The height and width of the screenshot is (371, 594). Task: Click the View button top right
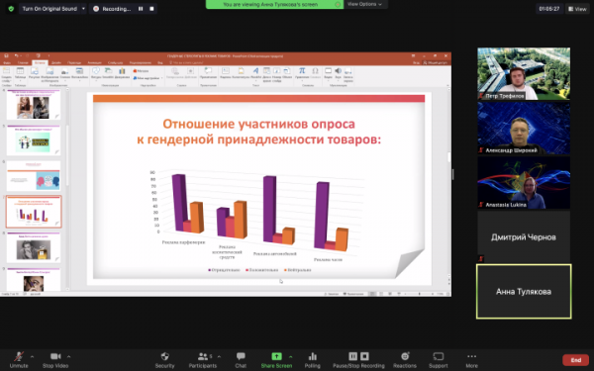(x=577, y=9)
